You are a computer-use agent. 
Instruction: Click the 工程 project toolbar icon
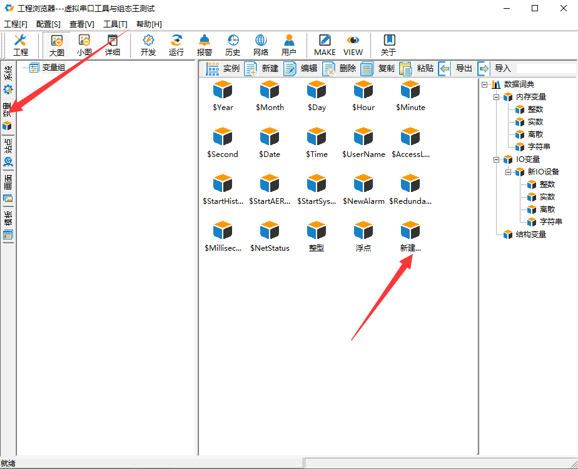(21, 45)
